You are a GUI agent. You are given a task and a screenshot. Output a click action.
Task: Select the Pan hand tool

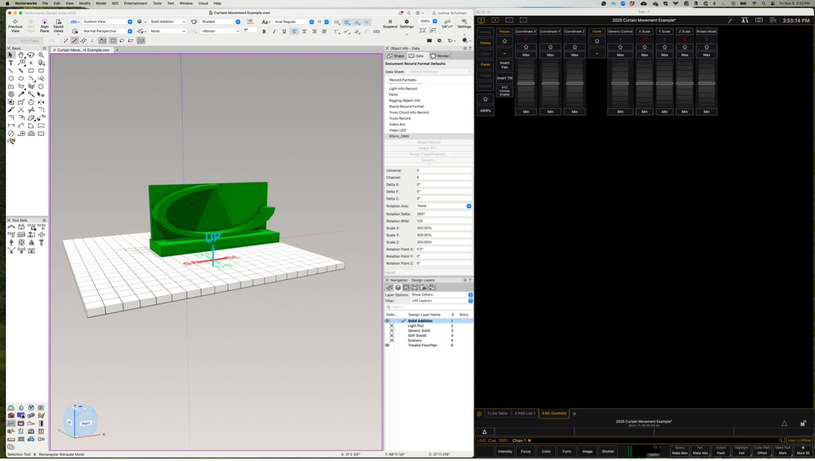21,55
